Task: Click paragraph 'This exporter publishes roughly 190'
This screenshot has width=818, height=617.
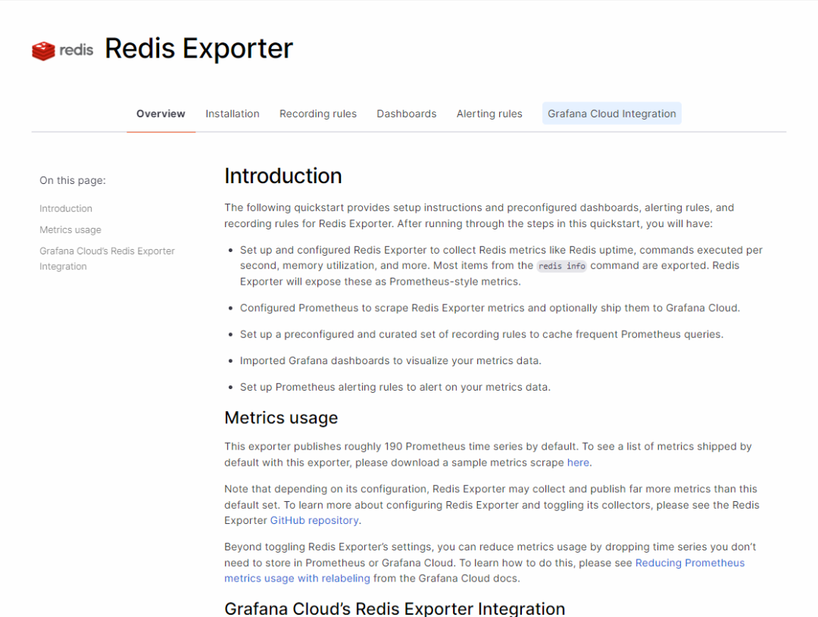Action: coord(488,454)
